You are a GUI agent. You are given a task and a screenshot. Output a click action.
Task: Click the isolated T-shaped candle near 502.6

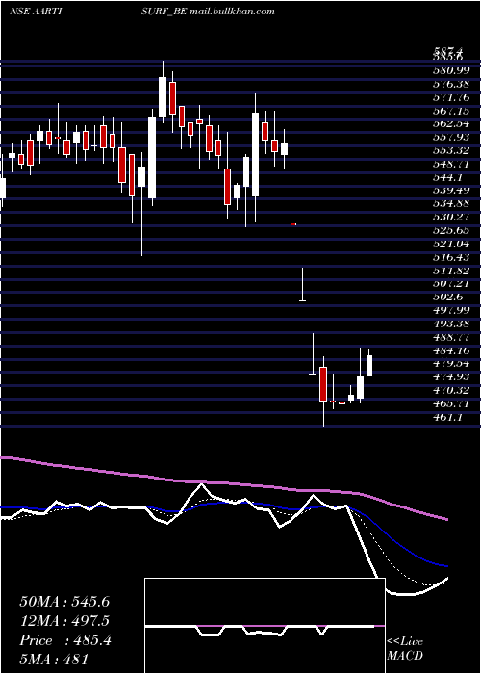coord(303,285)
